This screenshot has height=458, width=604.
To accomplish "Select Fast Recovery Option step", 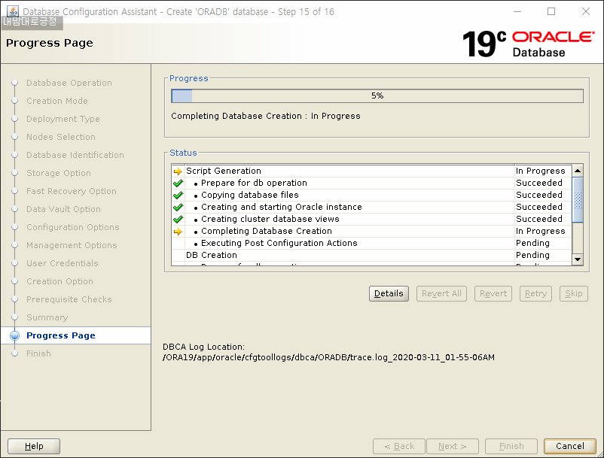I will [72, 191].
